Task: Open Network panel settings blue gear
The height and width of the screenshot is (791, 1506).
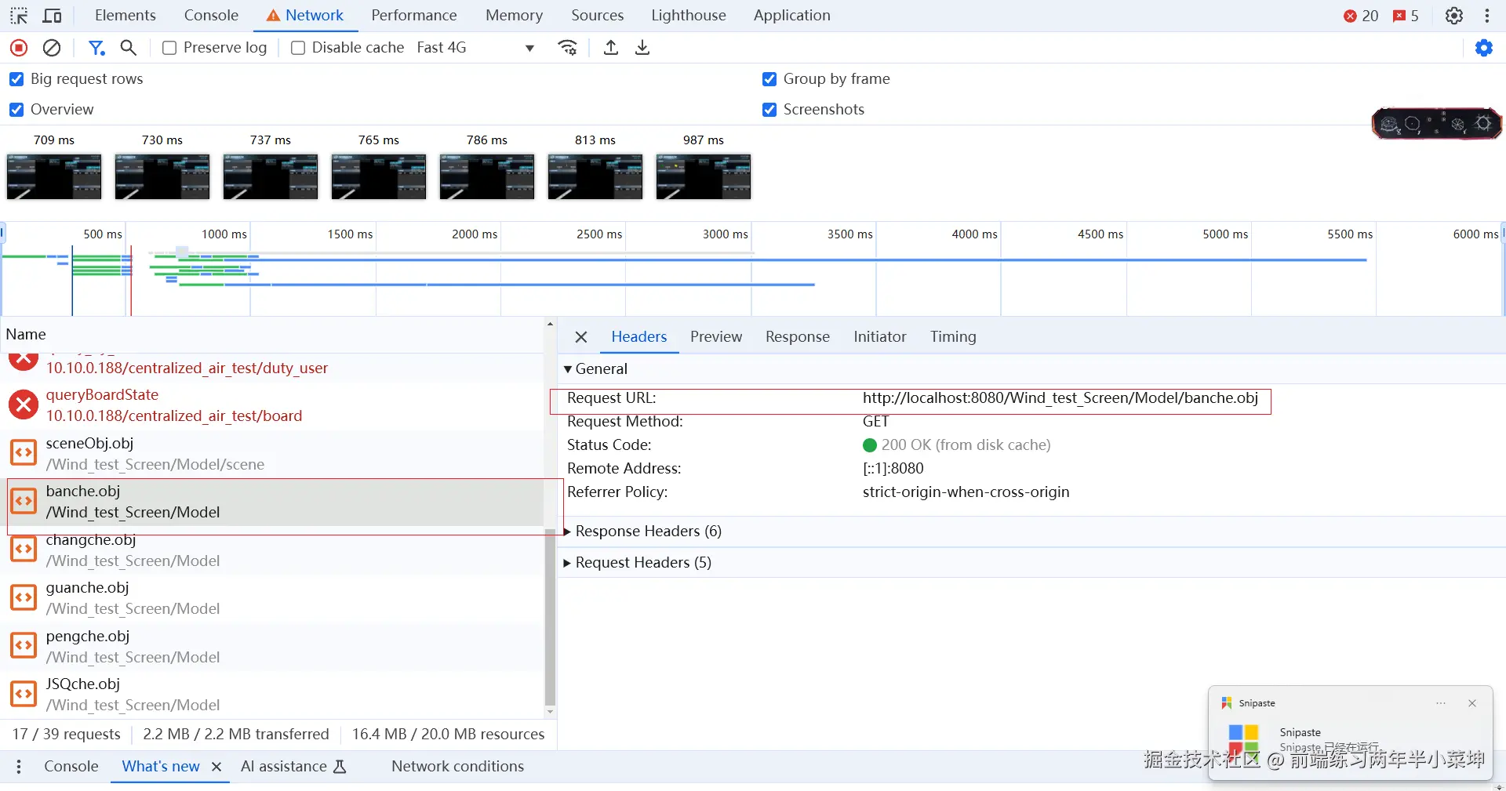Action: (x=1484, y=48)
